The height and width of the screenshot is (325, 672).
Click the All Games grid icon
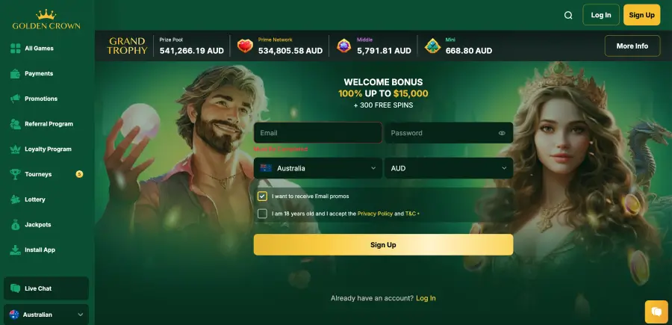[x=16, y=49]
